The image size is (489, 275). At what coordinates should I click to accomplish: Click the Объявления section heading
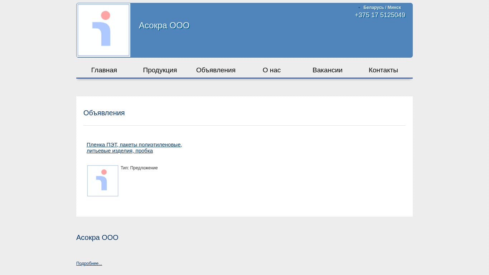[104, 113]
